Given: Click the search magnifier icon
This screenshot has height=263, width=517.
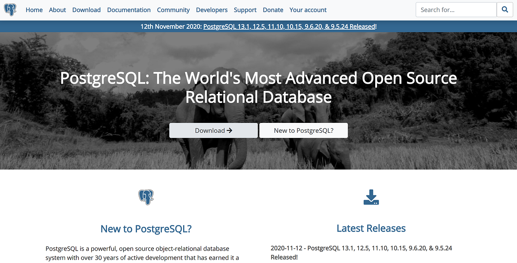Looking at the screenshot, I should coord(505,9).
